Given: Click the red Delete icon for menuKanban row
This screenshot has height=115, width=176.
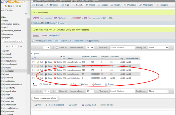Looking at the screenshot, I should [x=55, y=74].
